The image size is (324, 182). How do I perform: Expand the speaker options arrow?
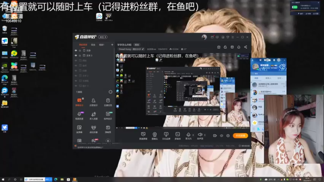205,135
